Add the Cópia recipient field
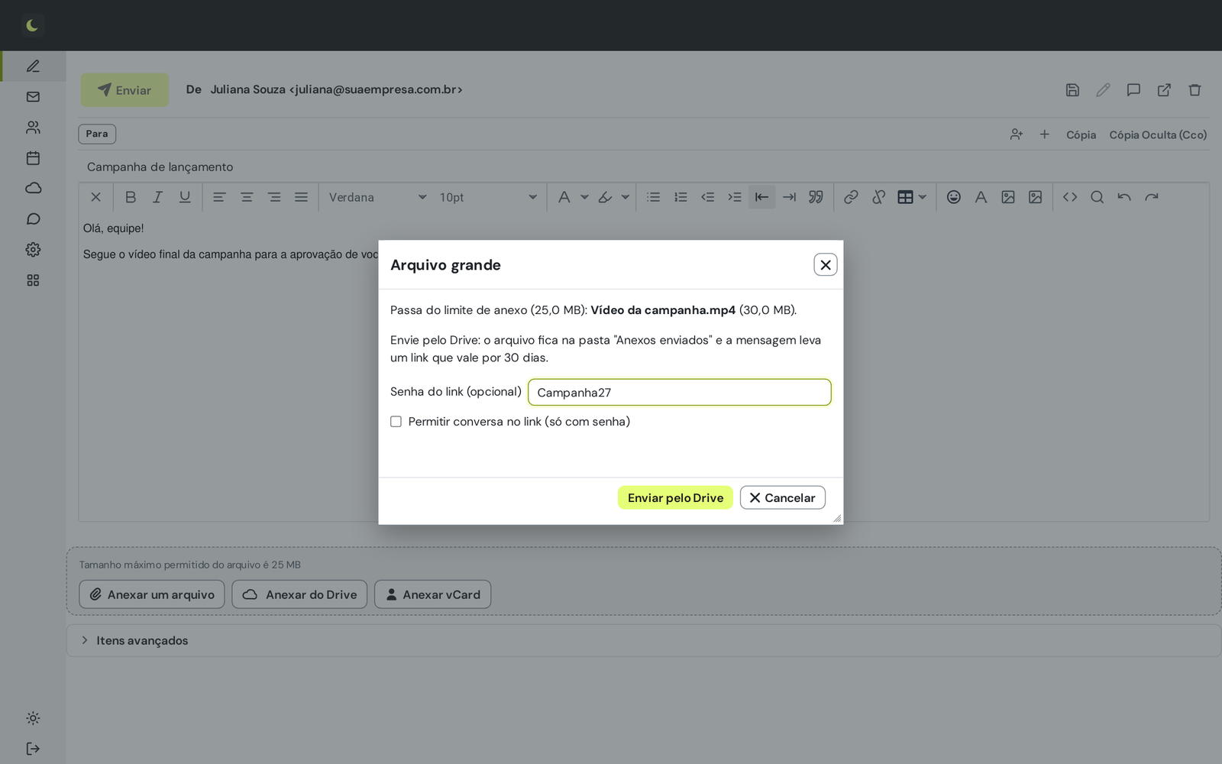This screenshot has width=1222, height=764. point(1081,135)
